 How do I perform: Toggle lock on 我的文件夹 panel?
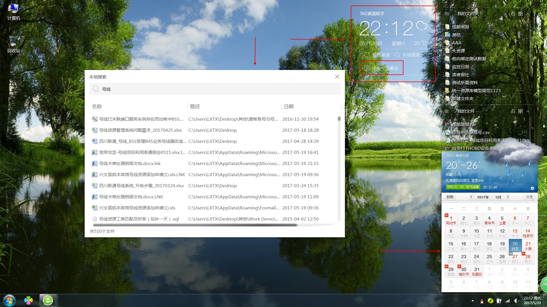click(x=513, y=14)
